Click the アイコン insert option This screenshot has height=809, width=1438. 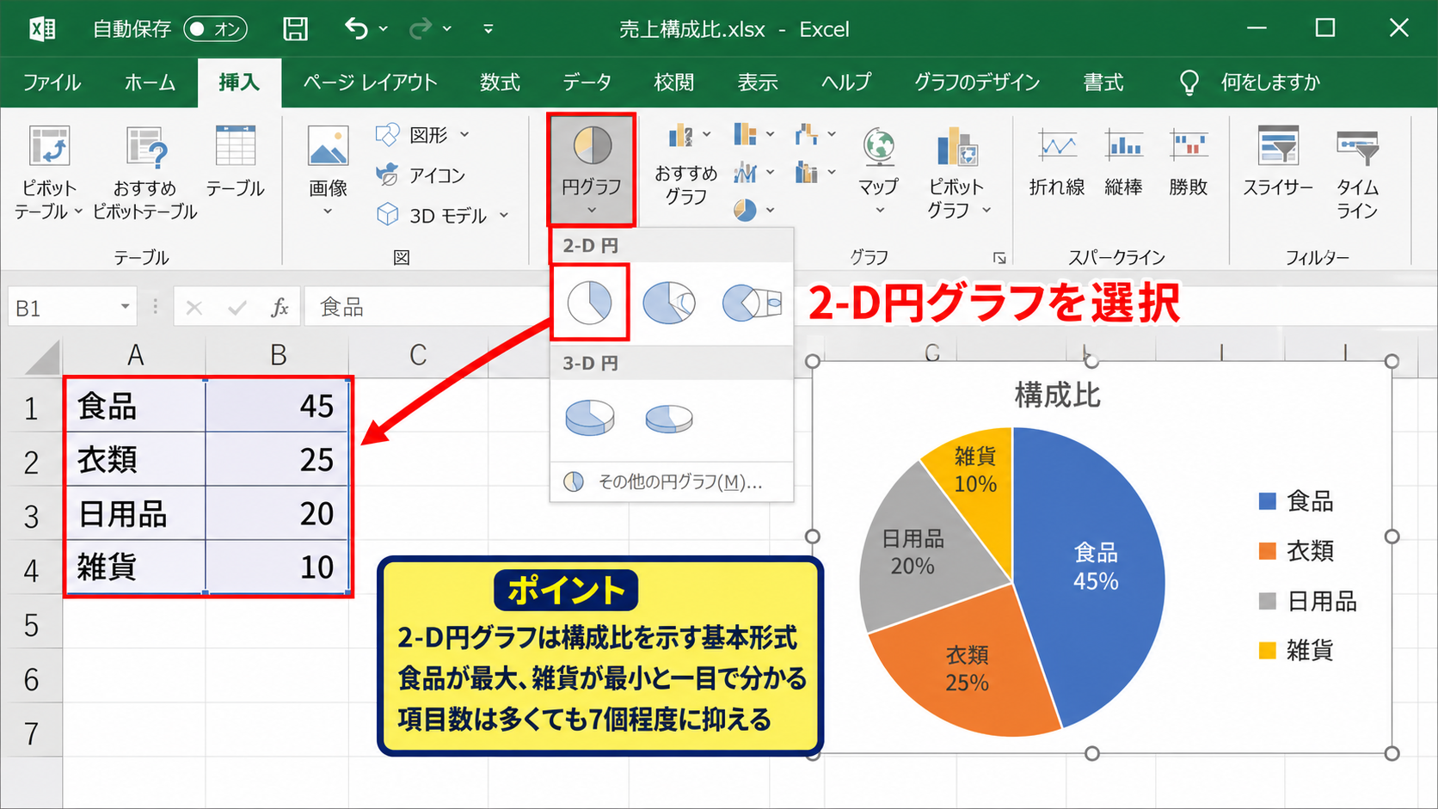click(x=421, y=175)
